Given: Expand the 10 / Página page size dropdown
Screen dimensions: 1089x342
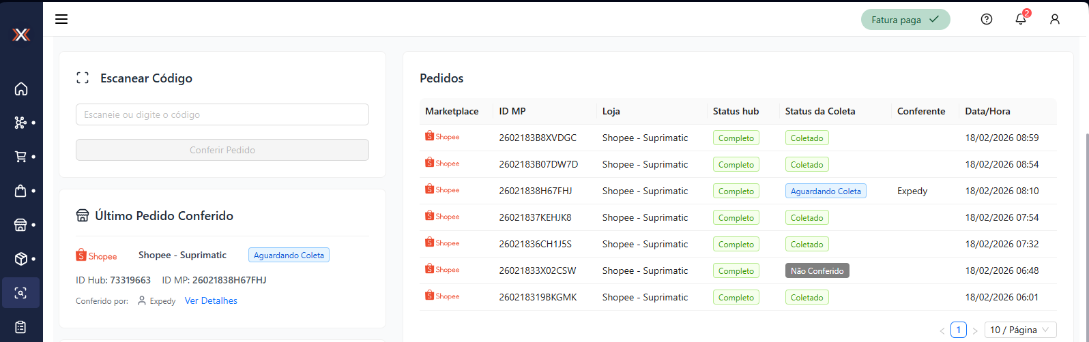Looking at the screenshot, I should click(1020, 330).
